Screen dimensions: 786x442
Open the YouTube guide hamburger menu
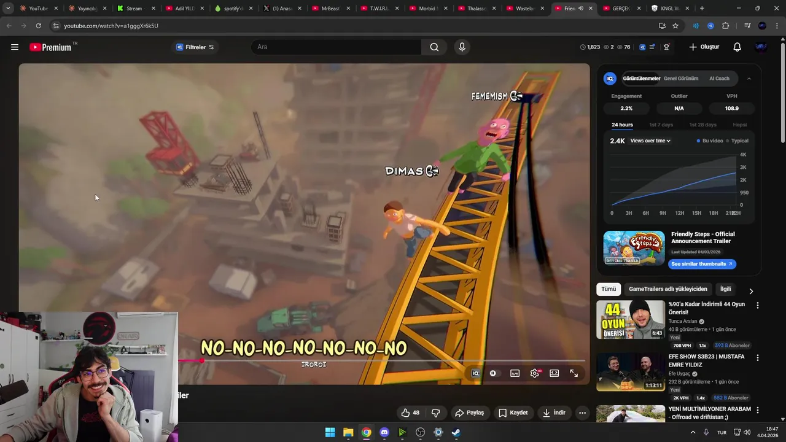pyautogui.click(x=15, y=47)
